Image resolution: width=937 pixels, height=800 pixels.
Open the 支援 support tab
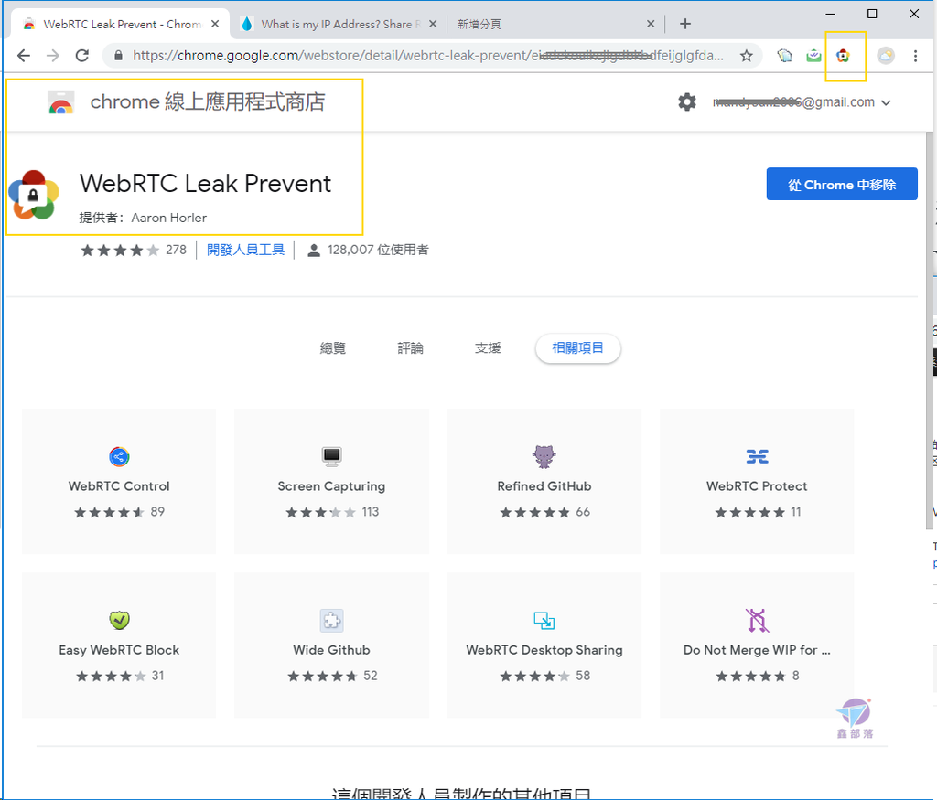coord(488,348)
